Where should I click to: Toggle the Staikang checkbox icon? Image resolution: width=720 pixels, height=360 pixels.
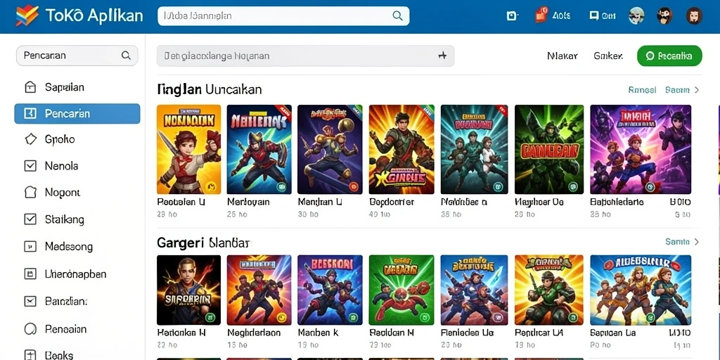pos(30,219)
